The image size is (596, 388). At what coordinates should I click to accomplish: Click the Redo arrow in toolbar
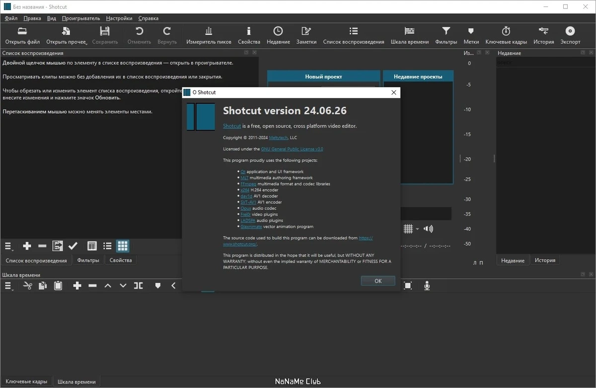[x=167, y=31]
